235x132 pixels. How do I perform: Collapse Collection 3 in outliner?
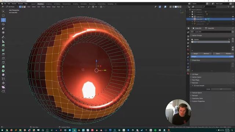[190, 17]
